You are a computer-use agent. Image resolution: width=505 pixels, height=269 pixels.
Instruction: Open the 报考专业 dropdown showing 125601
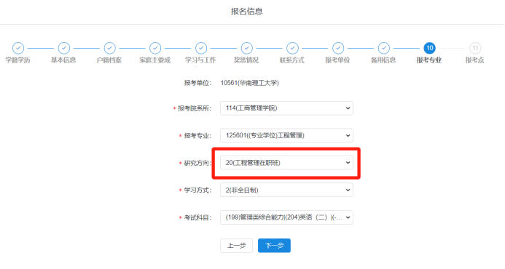(286, 136)
